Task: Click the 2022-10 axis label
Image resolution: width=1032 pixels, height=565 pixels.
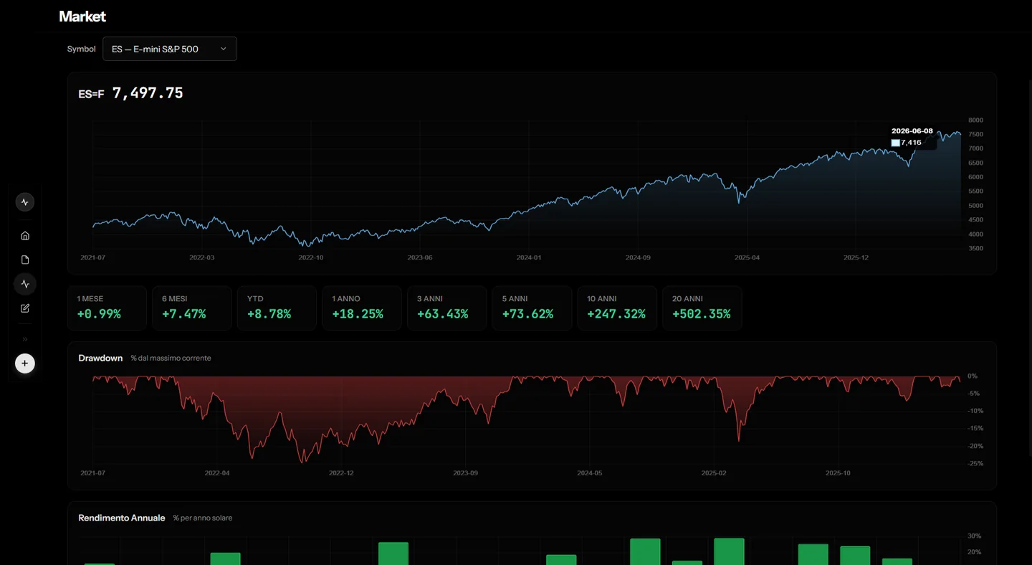Action: (x=311, y=257)
